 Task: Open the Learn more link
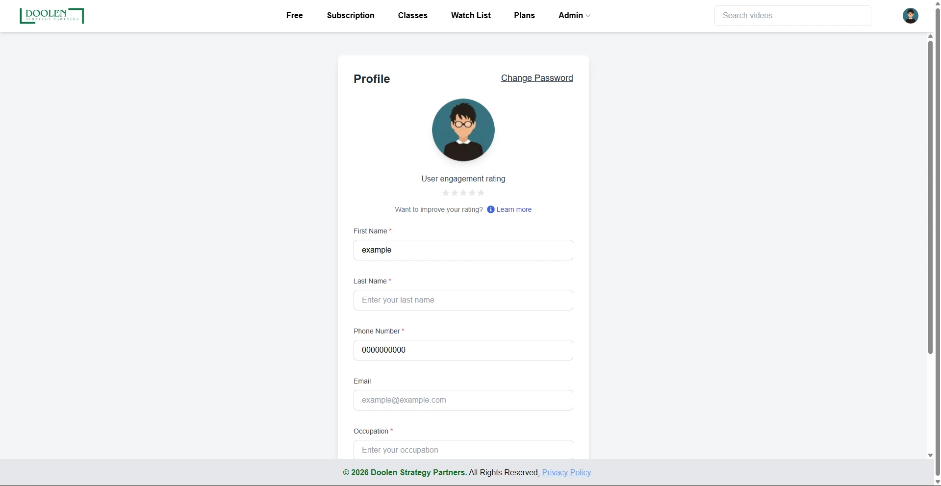[x=514, y=209]
